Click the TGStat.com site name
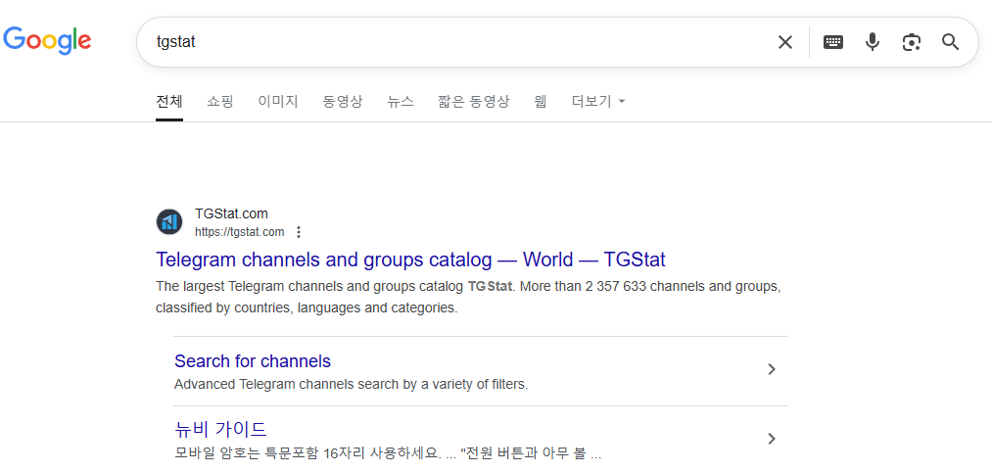The image size is (992, 472). 231,213
